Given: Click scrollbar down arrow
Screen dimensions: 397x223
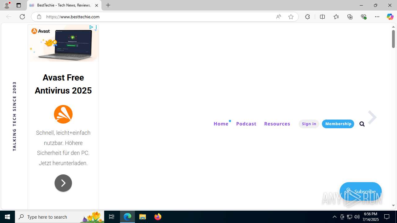Looking at the screenshot, I should [393, 206].
